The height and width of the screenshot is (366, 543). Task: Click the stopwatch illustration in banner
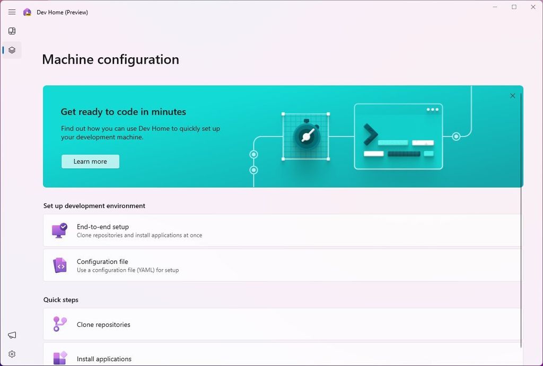click(x=306, y=136)
